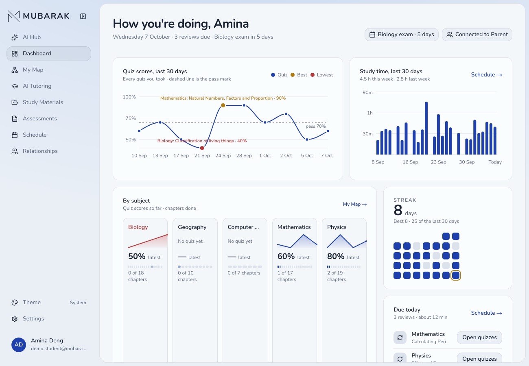Collapse the sidebar with the panel icon
The image size is (529, 366).
point(83,16)
